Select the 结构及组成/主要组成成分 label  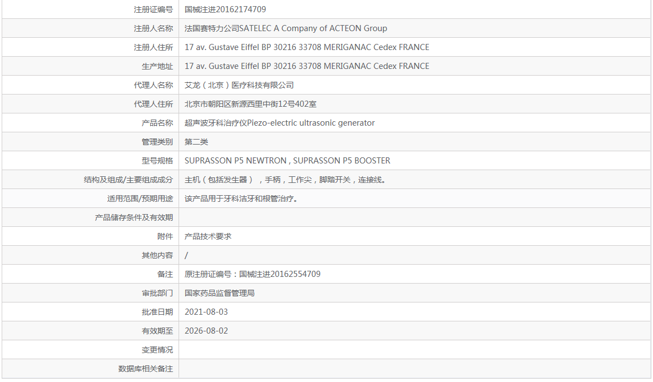point(128,180)
